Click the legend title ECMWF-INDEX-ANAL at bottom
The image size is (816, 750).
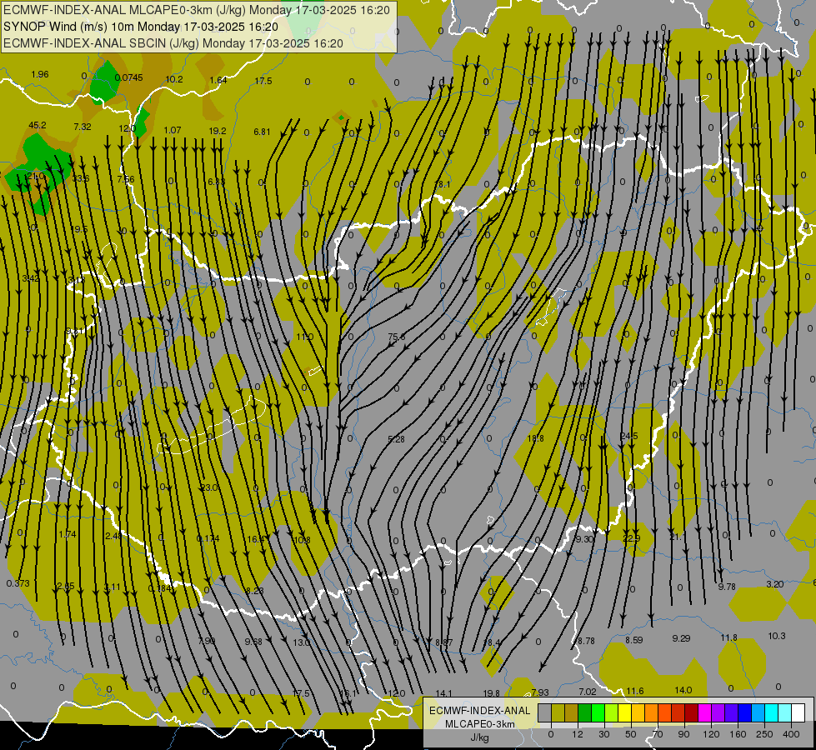click(x=480, y=711)
